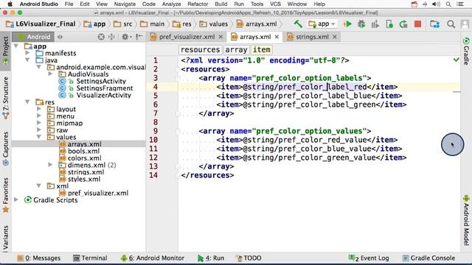Open the Refactor menu

tap(198, 4)
